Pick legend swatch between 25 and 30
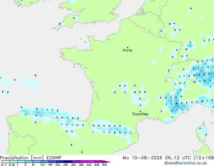214x166 pixels. click(68, 162)
